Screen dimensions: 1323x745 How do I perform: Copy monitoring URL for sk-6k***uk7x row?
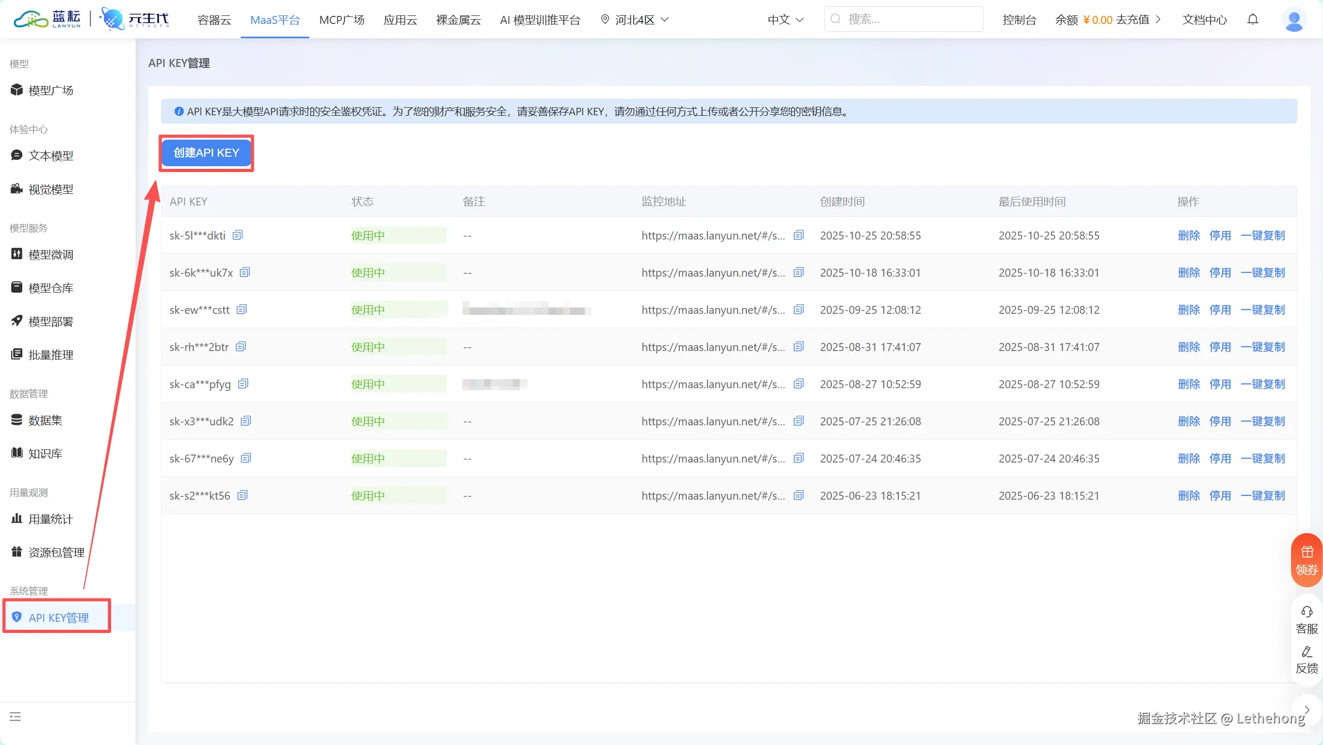798,272
